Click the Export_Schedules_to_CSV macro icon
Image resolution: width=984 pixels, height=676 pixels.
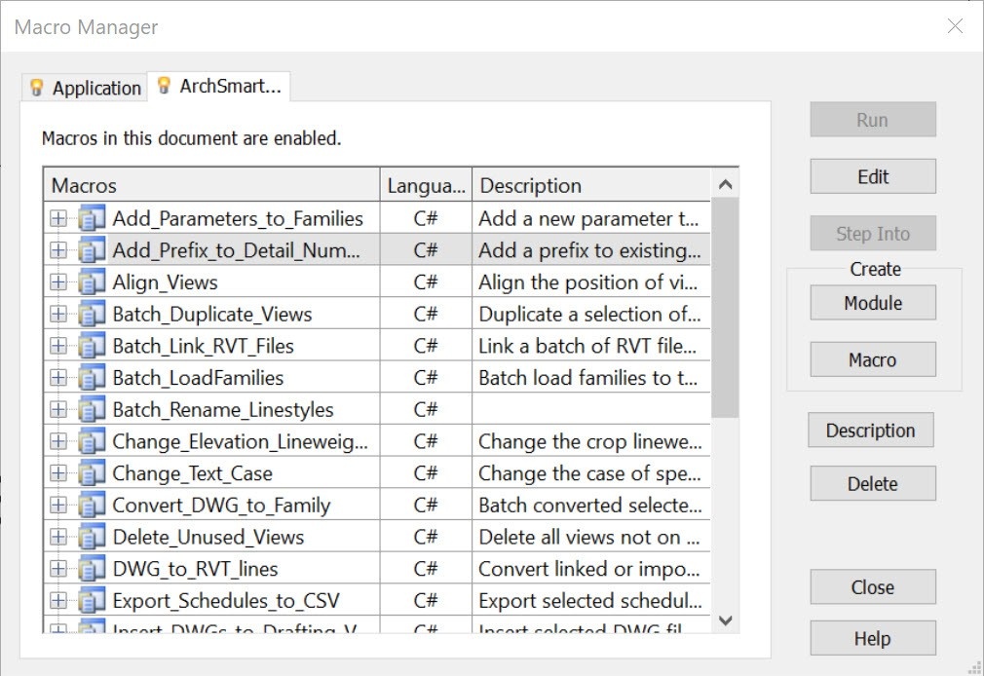[92, 600]
